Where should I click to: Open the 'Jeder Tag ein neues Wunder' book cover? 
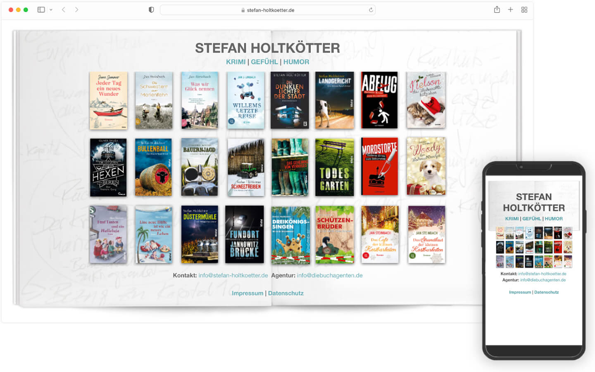(x=109, y=100)
